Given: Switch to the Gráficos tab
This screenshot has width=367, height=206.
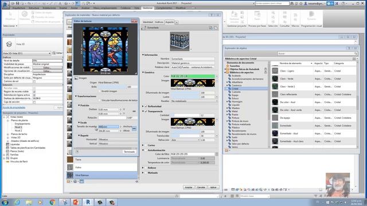Looking at the screenshot, I should pos(159,22).
